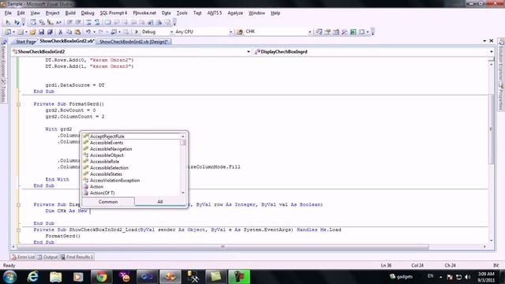Viewport: 505px width, 284px height.
Task: Click the taskbar clock showing 3:09 AM
Action: pyautogui.click(x=486, y=277)
